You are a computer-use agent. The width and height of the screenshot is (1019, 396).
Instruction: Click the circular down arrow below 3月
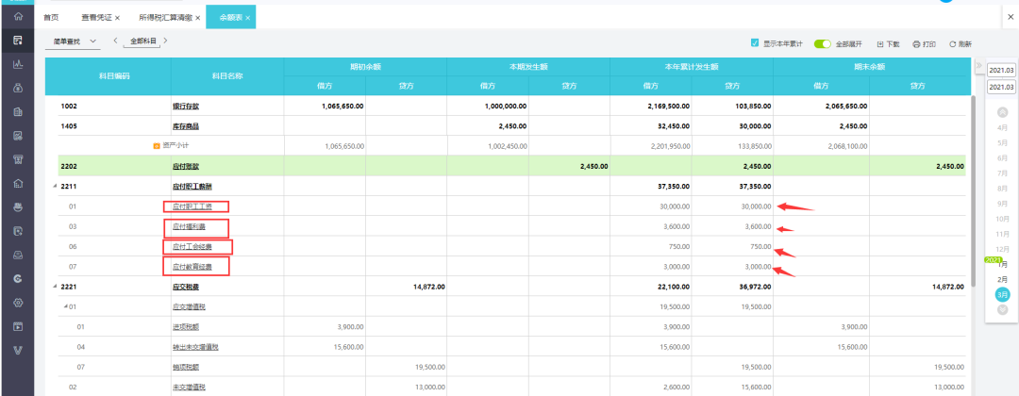click(1003, 308)
